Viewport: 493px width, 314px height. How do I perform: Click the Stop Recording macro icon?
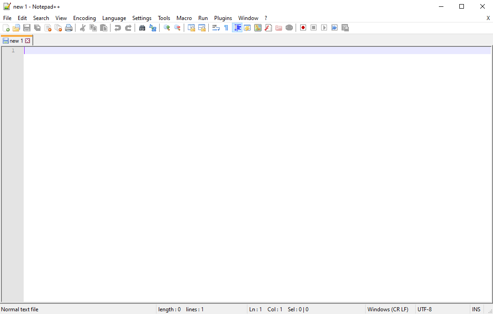pos(313,28)
